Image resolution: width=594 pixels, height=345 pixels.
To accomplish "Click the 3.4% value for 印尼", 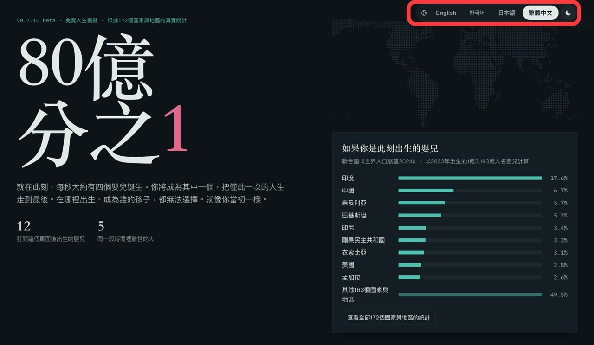I will click(x=561, y=228).
